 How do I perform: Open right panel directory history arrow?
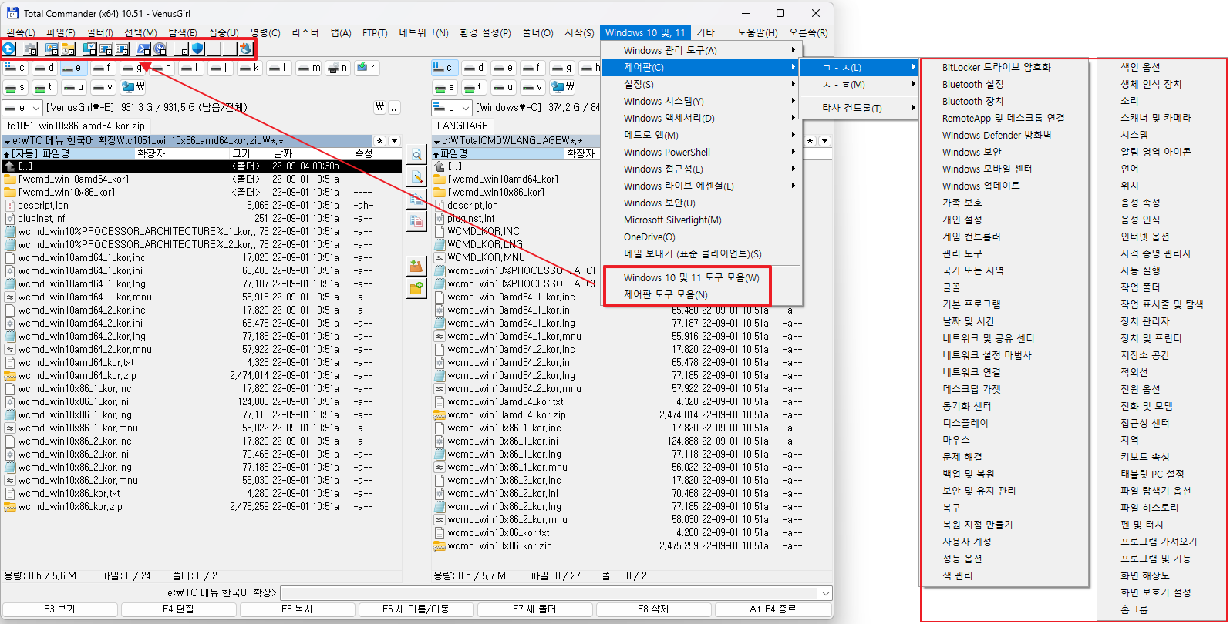tap(824, 141)
